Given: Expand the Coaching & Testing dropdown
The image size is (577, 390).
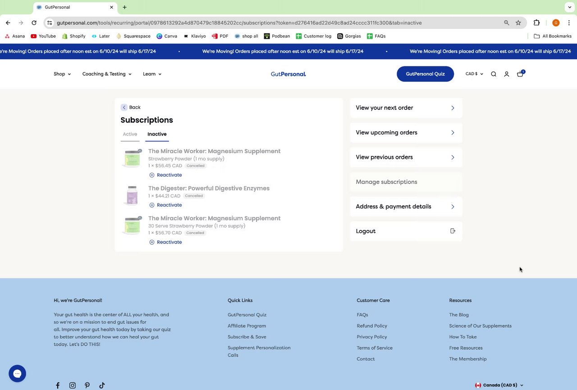Looking at the screenshot, I should coord(107,74).
